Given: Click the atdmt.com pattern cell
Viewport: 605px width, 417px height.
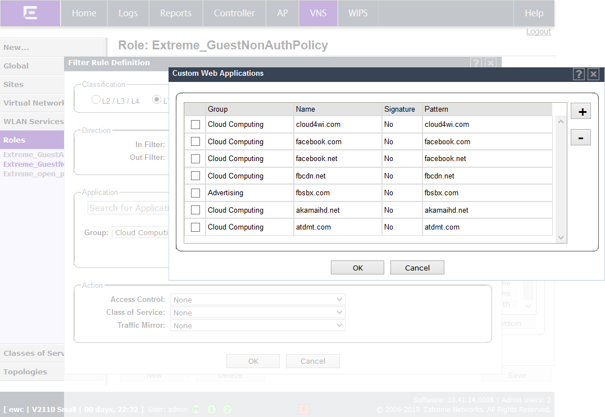Looking at the screenshot, I should [x=488, y=227].
